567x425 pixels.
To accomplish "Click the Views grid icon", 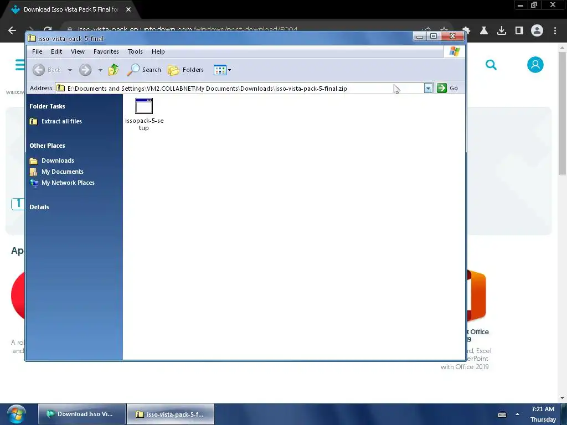I will pyautogui.click(x=220, y=70).
